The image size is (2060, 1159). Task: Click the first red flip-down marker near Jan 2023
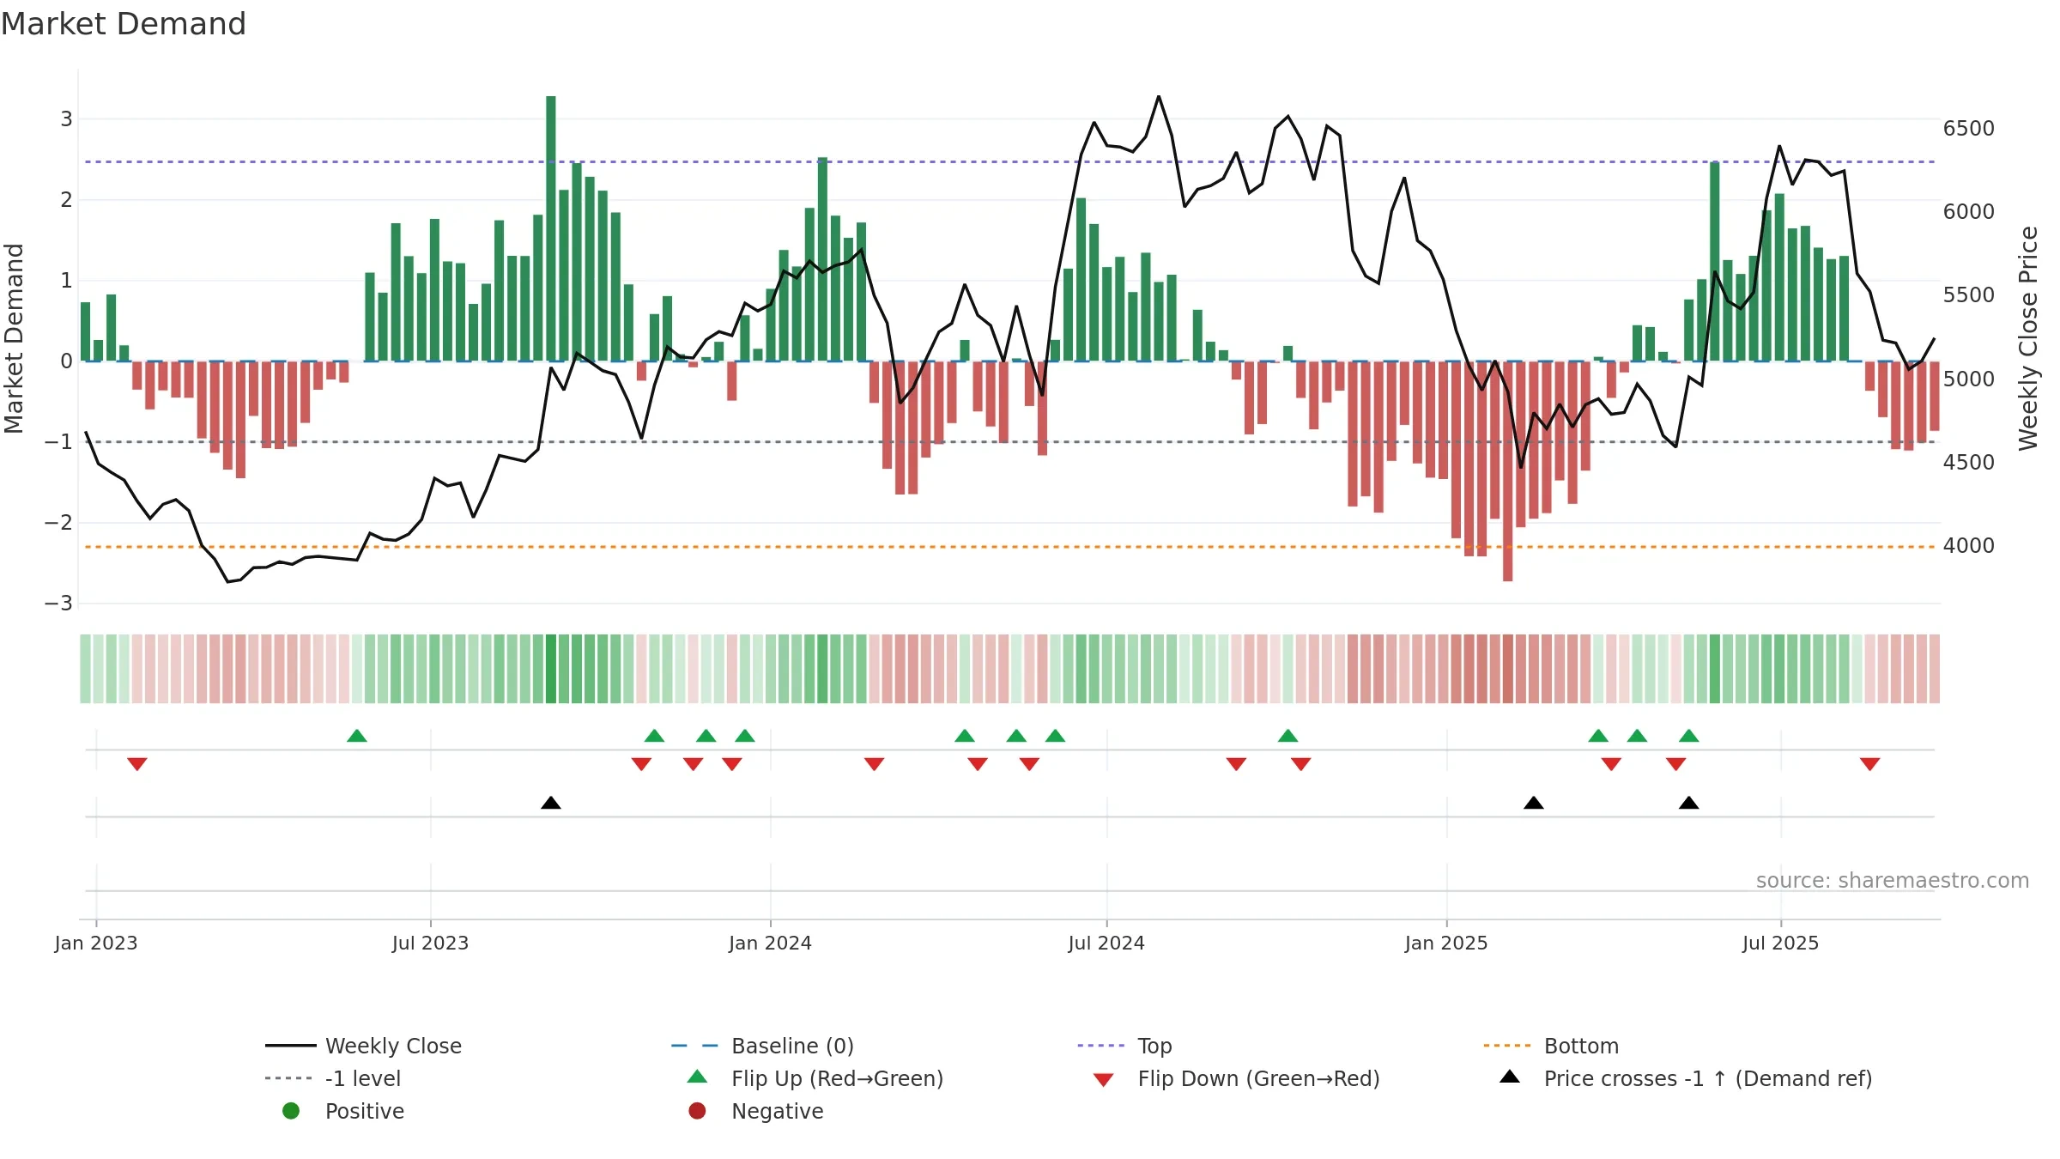[x=137, y=764]
